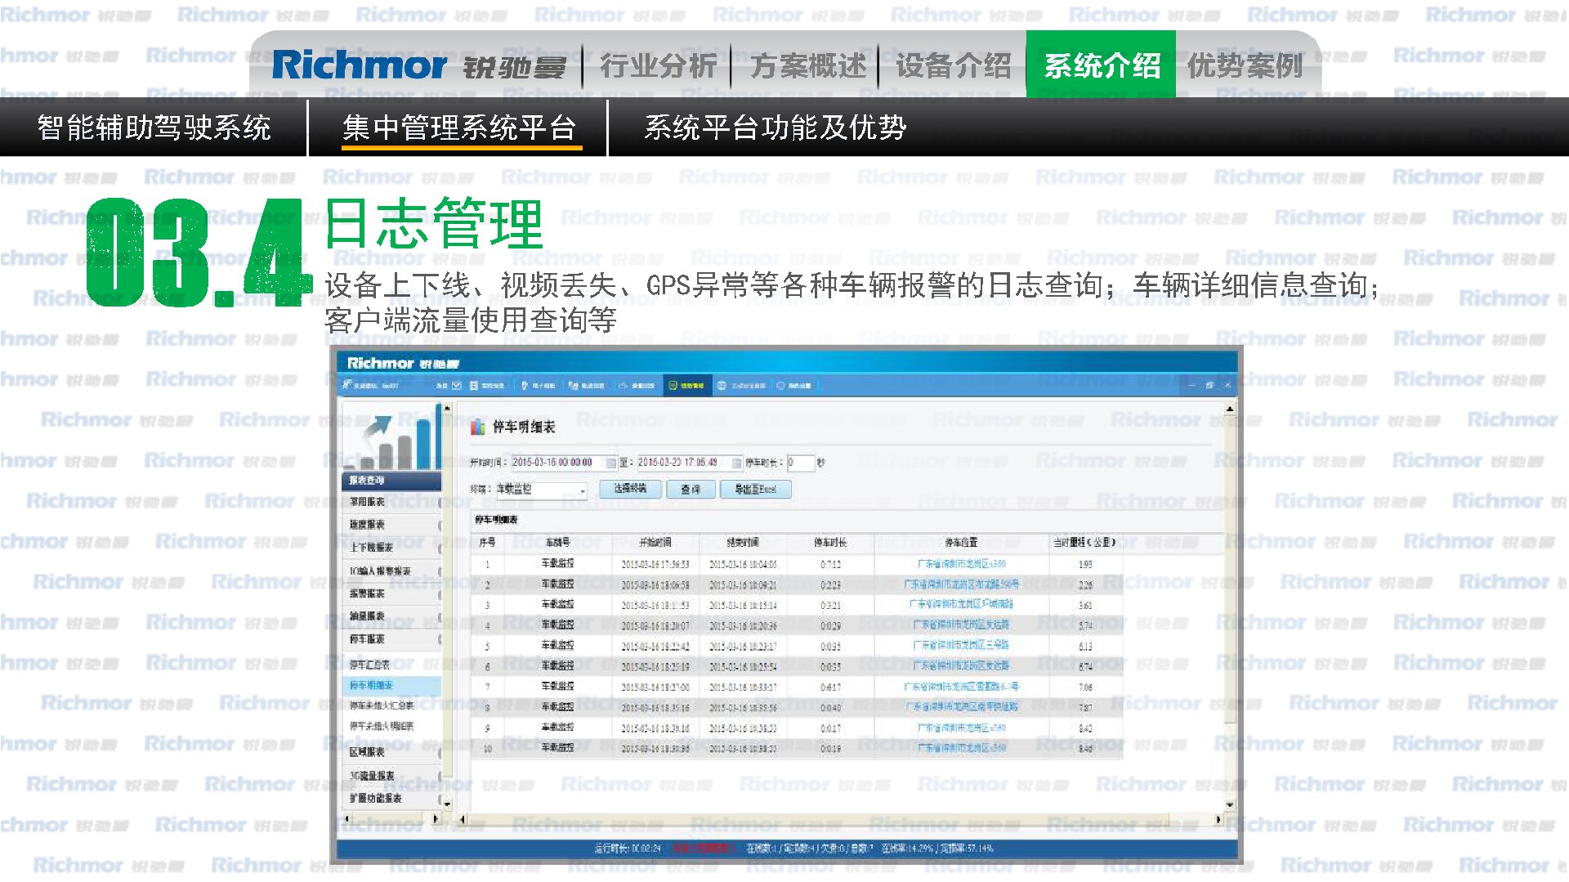Screen dimensions: 1569x882
Task: Expand 区域报表 in the sidebar
Action: pyautogui.click(x=391, y=752)
